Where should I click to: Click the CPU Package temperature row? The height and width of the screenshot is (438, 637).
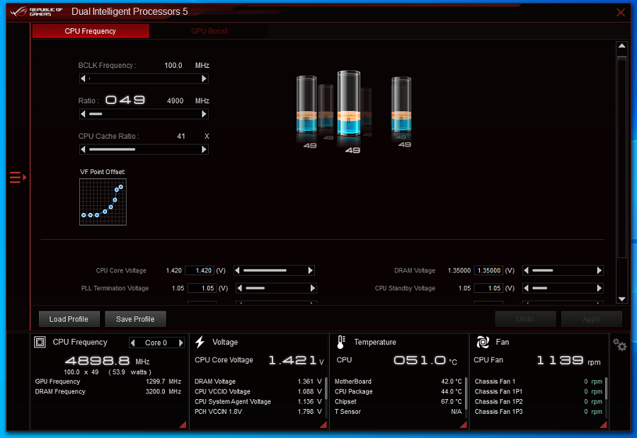[x=398, y=391]
